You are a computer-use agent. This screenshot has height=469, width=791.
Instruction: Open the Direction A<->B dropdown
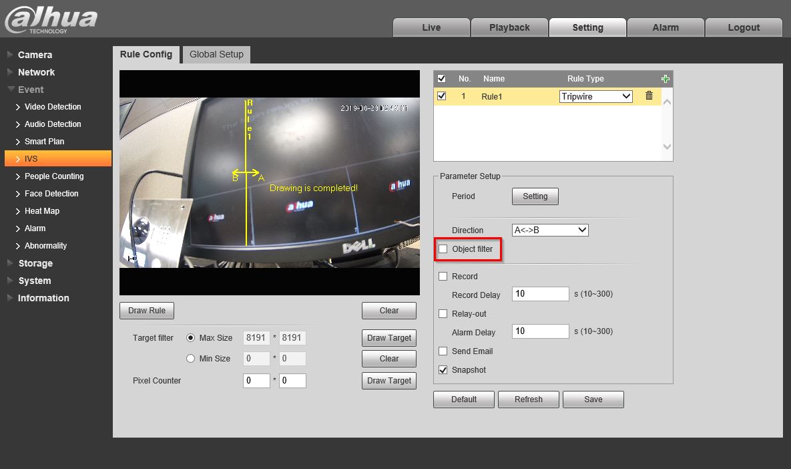coord(550,230)
